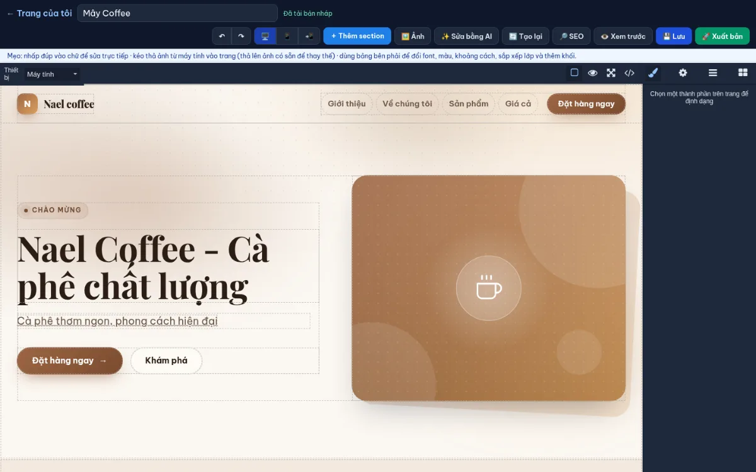Toggle component outline square icon
Screen dimensions: 756x472
pos(575,73)
